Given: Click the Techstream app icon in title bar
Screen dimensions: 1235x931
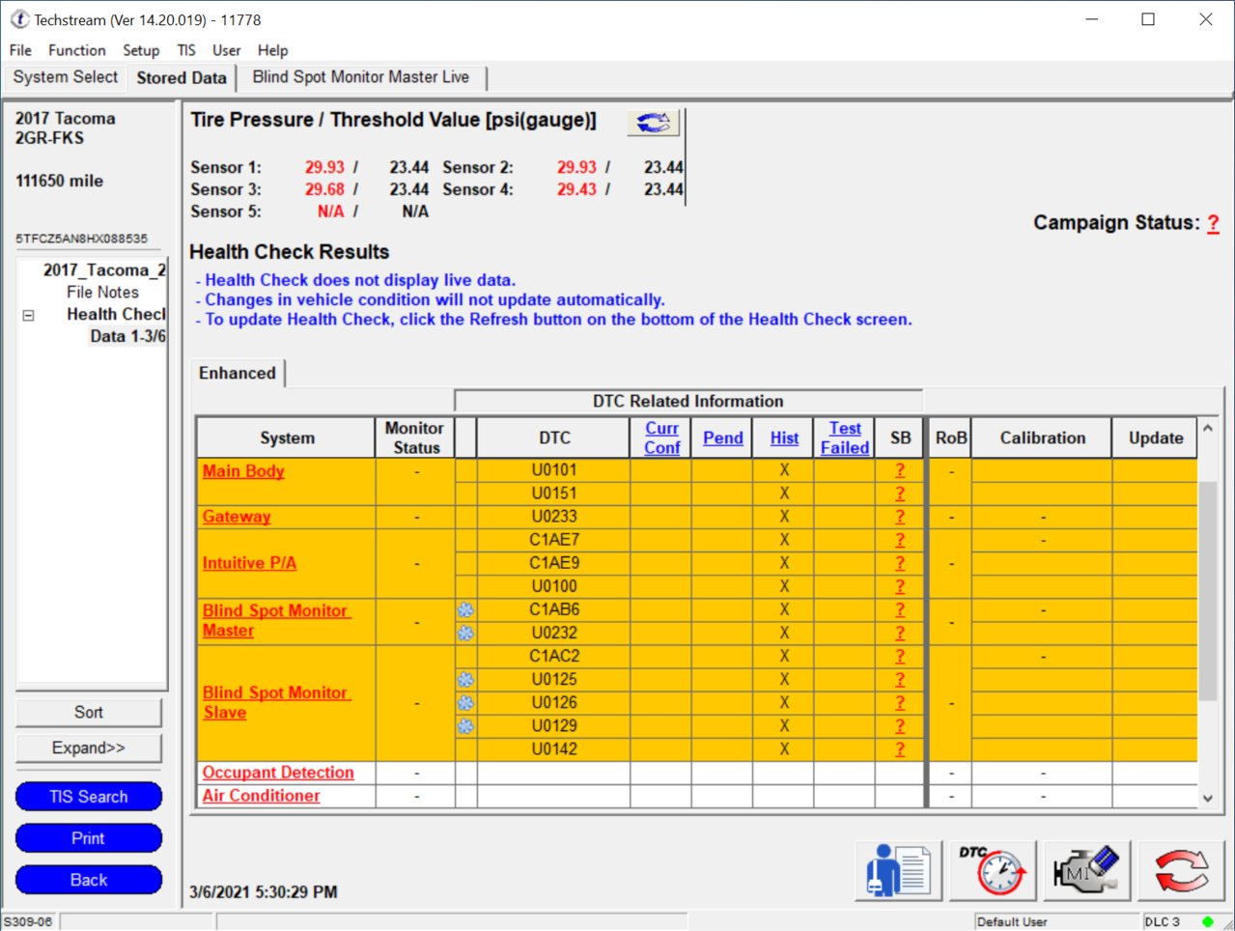Looking at the screenshot, I should coord(19,19).
